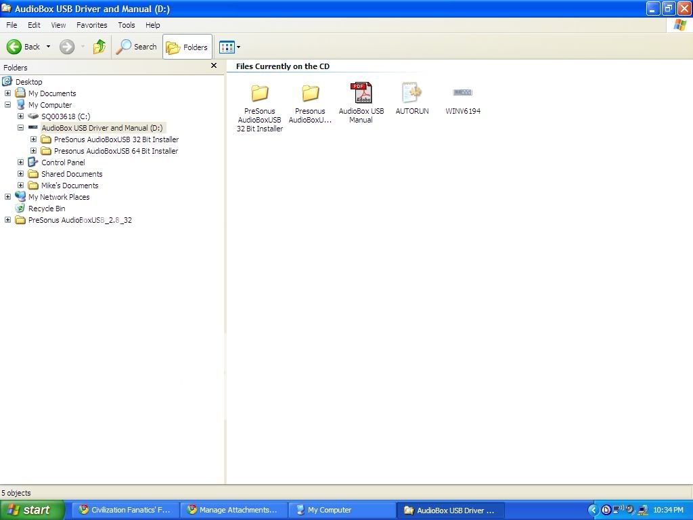Select Presonus AudioBoxUSB 64 Bit Installer tree label
693x520 pixels.
coord(116,151)
